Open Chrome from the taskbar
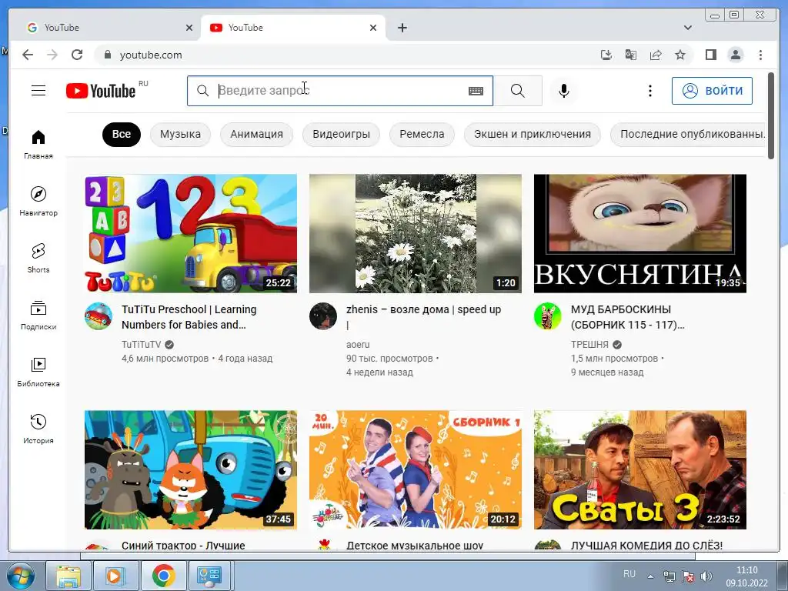 pos(163,576)
